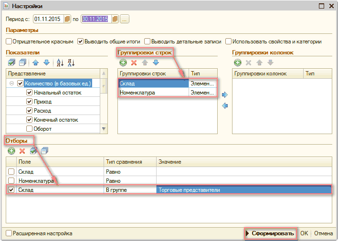Image resolution: width=338 pixels, height=241 pixels.
Task: Move row grouping down with blue arrow
Action: click(x=156, y=63)
